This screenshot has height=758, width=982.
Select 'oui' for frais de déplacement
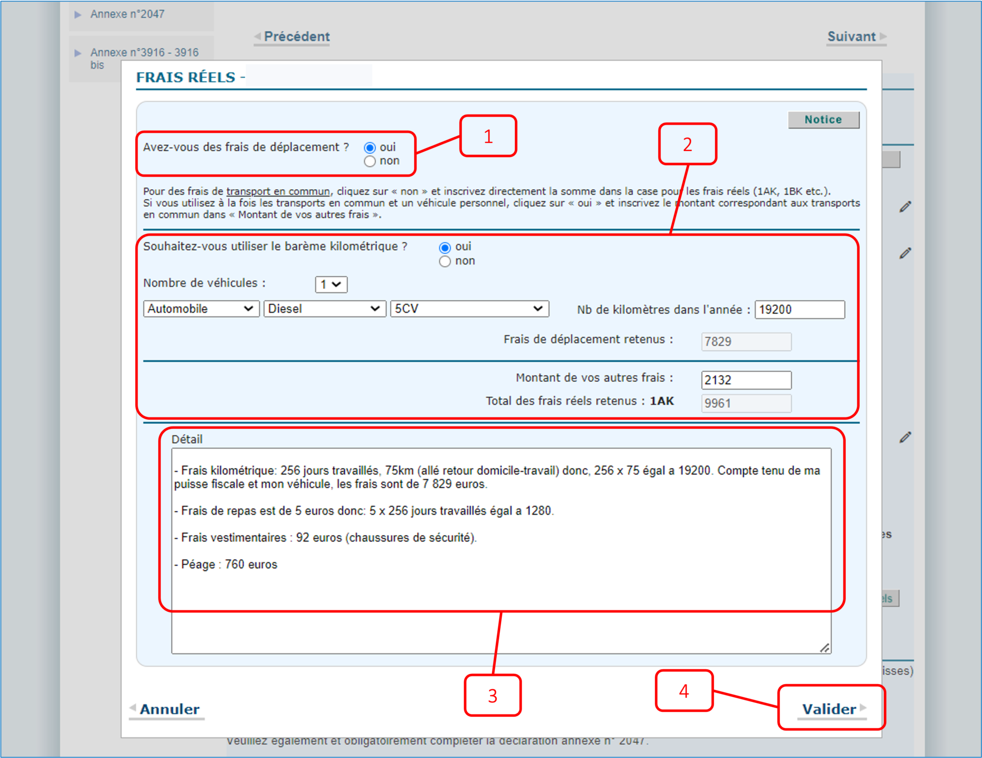pos(370,148)
